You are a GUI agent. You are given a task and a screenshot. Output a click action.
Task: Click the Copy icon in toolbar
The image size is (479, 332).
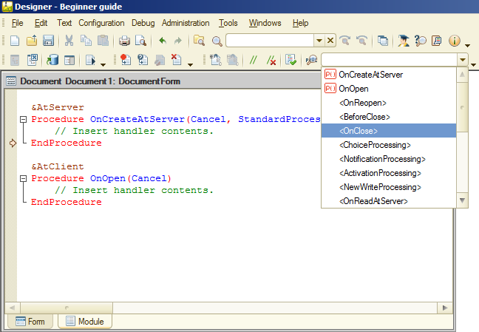(86, 41)
